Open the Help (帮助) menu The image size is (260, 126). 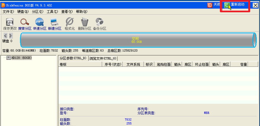(x=82, y=12)
